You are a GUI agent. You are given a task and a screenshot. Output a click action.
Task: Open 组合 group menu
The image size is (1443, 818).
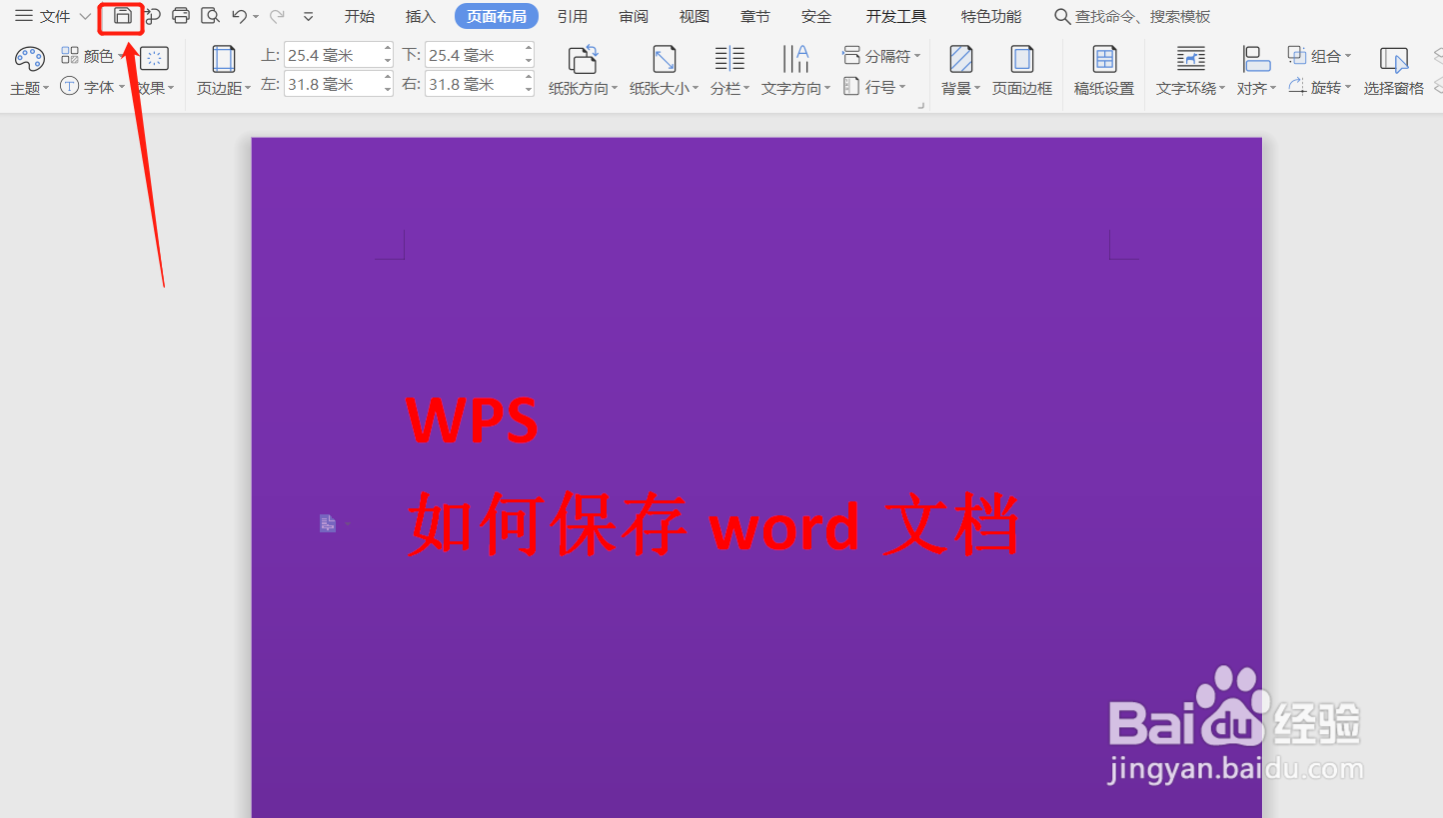[1320, 56]
